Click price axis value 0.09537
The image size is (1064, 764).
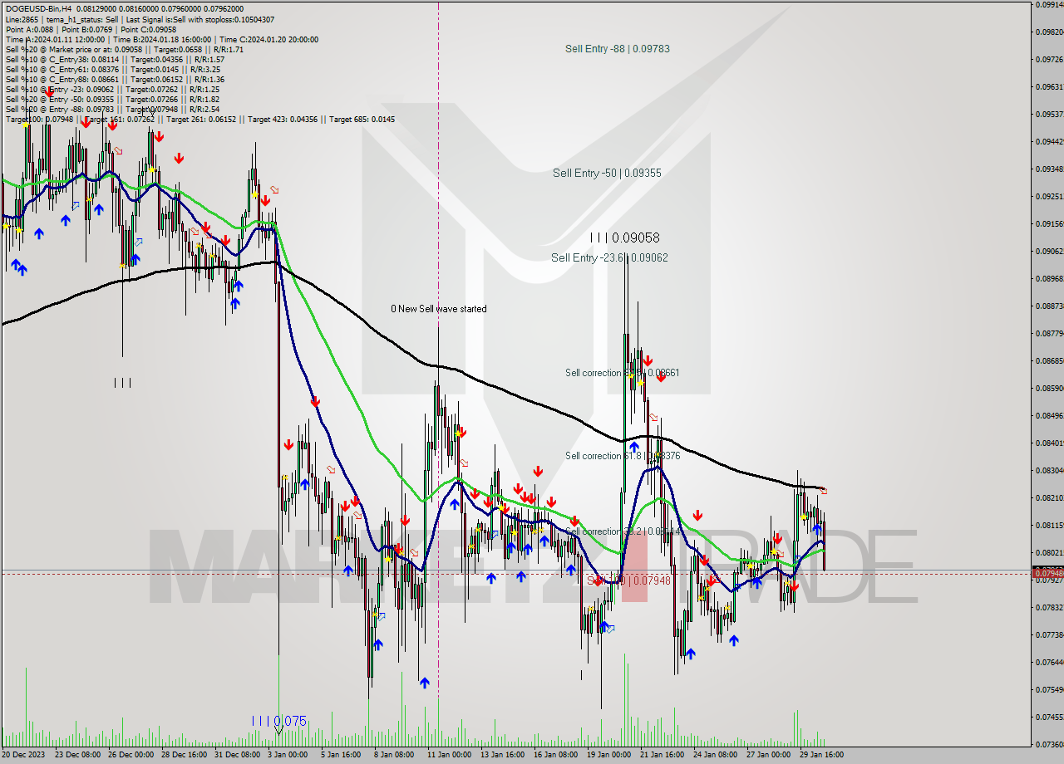(x=1048, y=114)
